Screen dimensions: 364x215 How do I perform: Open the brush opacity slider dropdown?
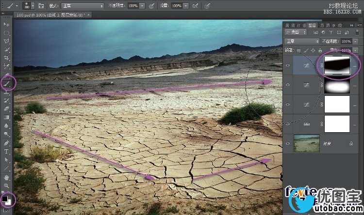coord(142,6)
